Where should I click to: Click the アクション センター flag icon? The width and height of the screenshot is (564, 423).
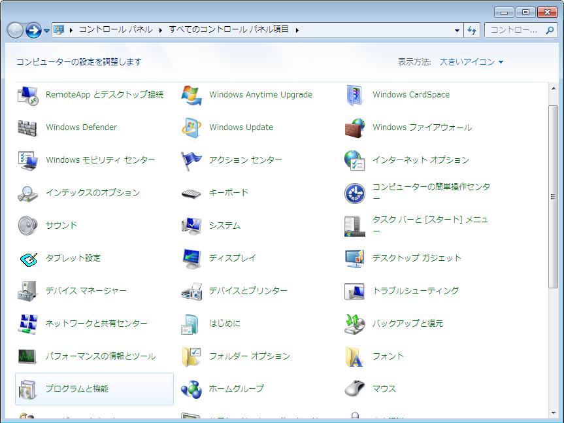point(191,160)
